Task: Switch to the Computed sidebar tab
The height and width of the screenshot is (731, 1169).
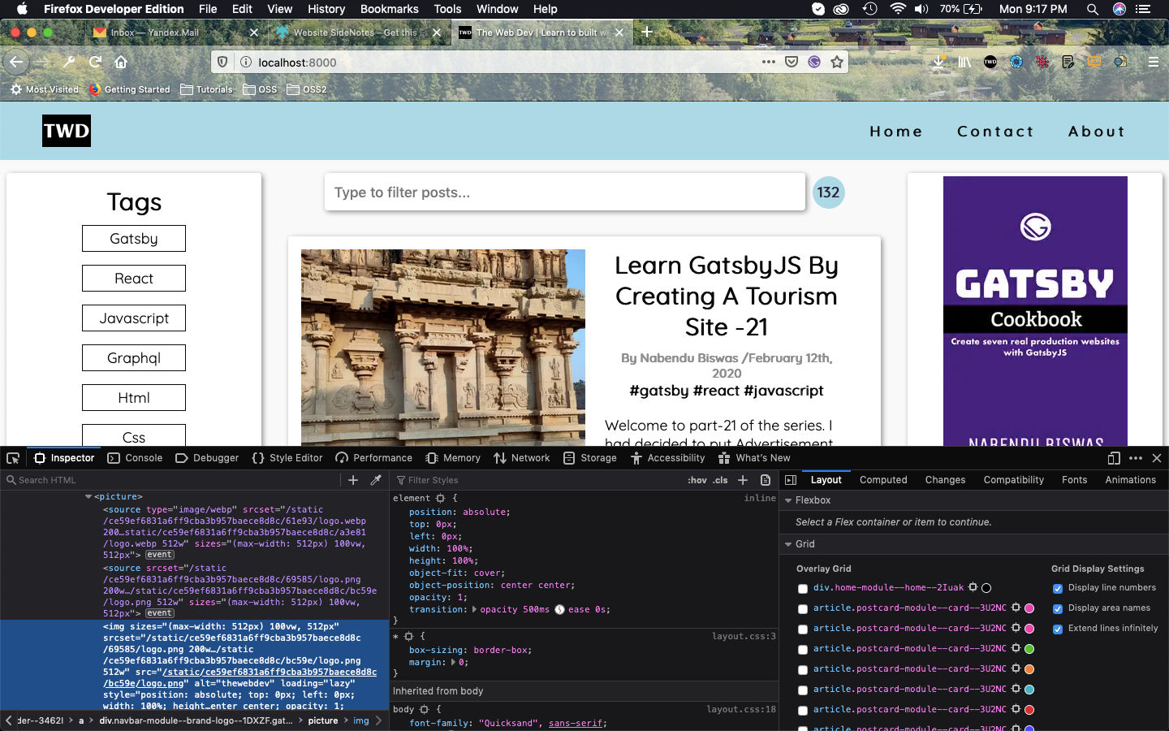Action: point(883,480)
